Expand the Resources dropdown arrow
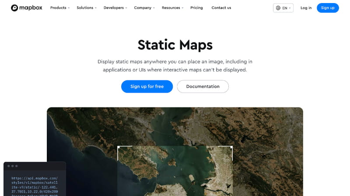This screenshot has width=350, height=196. 182,8
